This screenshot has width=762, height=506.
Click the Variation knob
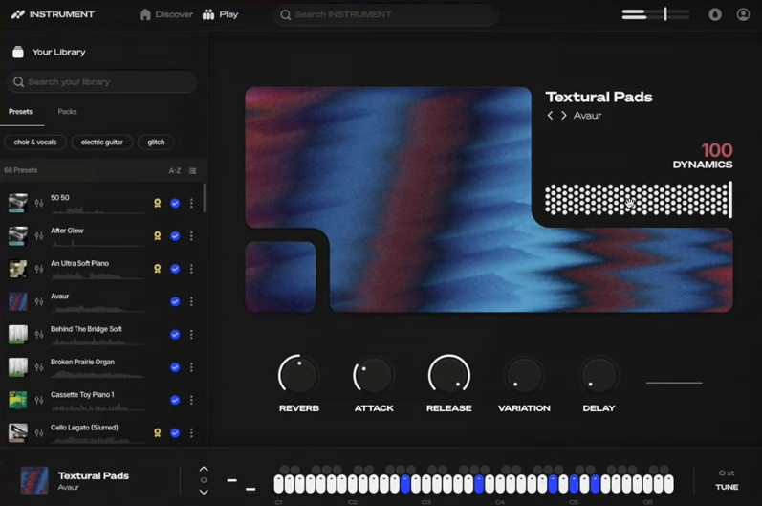click(524, 375)
